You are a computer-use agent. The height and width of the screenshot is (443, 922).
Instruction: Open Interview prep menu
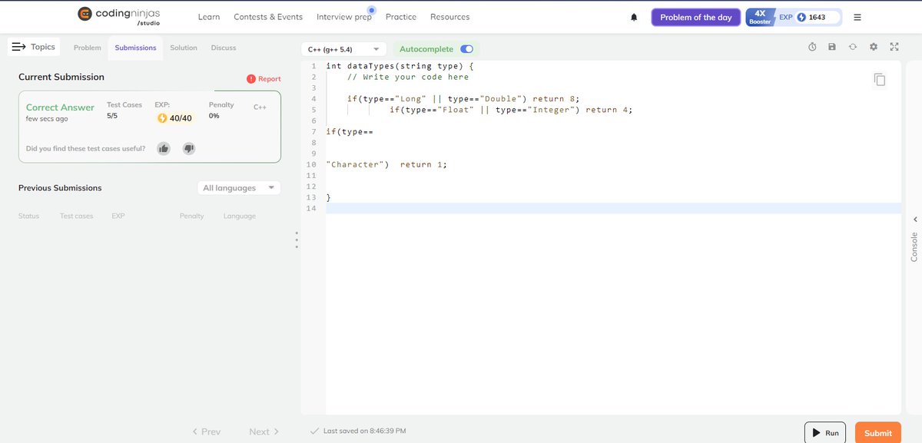(x=344, y=17)
